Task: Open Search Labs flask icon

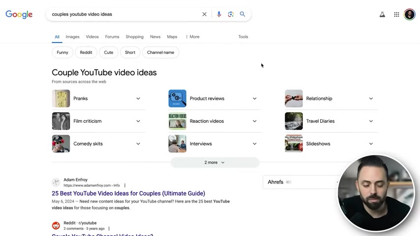Action: click(x=382, y=14)
